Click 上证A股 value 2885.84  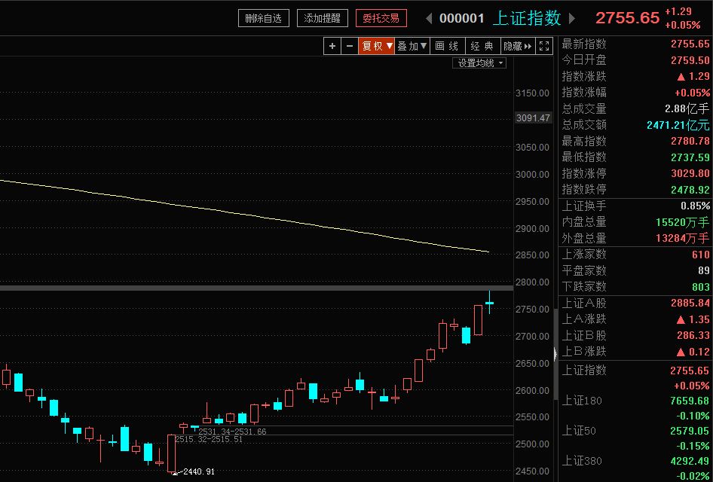[x=690, y=303]
